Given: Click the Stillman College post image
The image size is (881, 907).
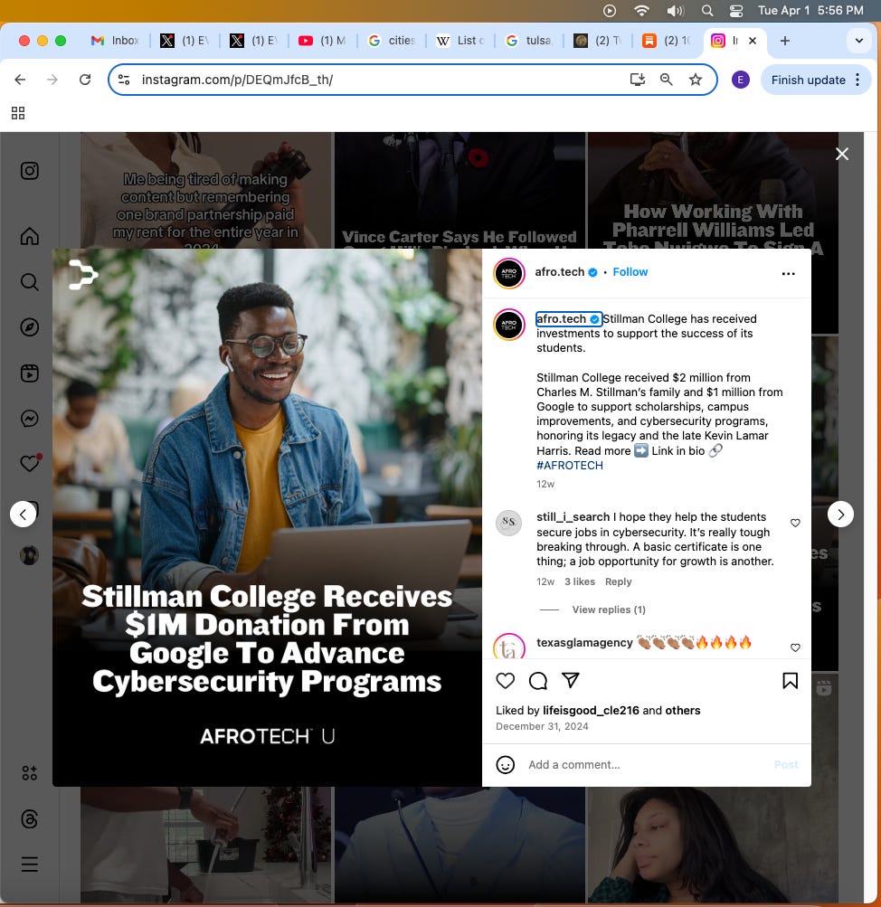Looking at the screenshot, I should (x=267, y=518).
